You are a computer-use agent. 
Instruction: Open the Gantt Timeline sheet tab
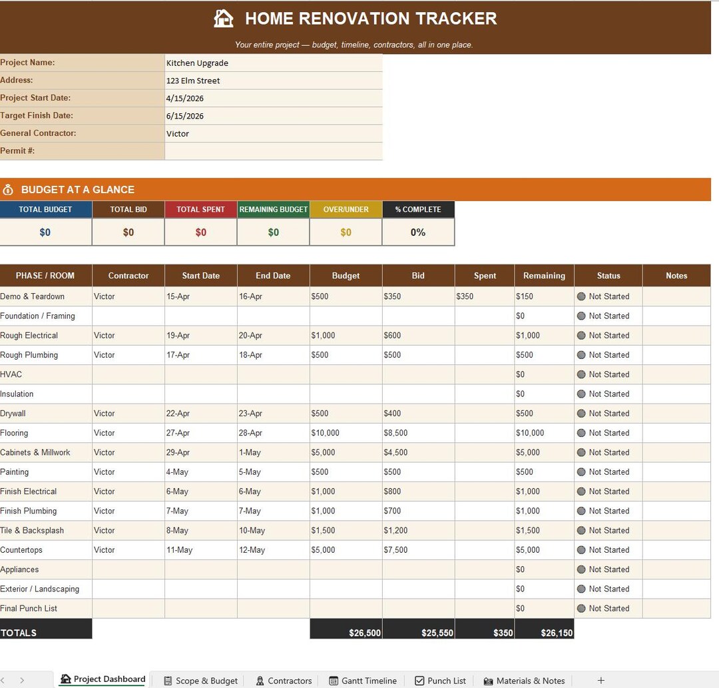[363, 681]
